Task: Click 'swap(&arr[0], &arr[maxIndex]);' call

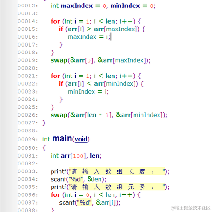Action: [101, 60]
